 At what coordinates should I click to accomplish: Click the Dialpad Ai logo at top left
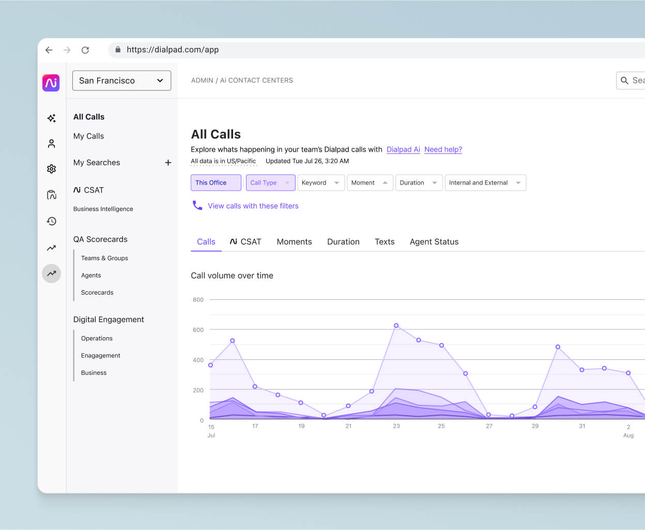(x=51, y=83)
